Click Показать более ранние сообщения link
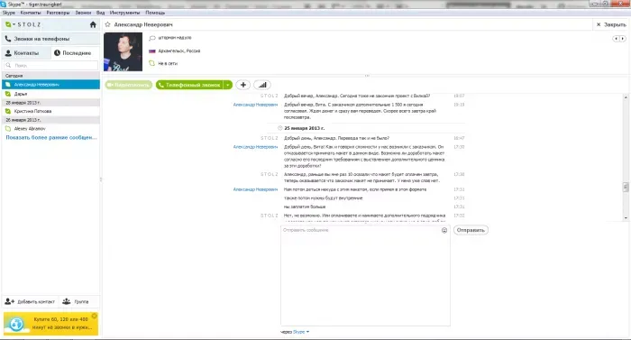Image resolution: width=631 pixels, height=340 pixels. [51, 137]
